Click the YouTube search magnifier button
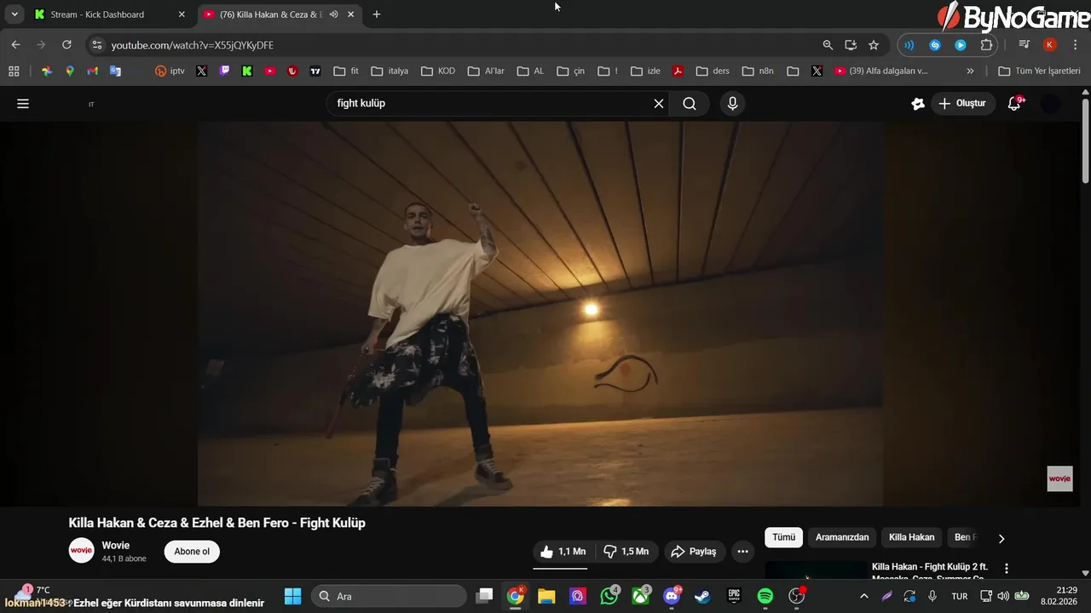The width and height of the screenshot is (1091, 613). (690, 104)
